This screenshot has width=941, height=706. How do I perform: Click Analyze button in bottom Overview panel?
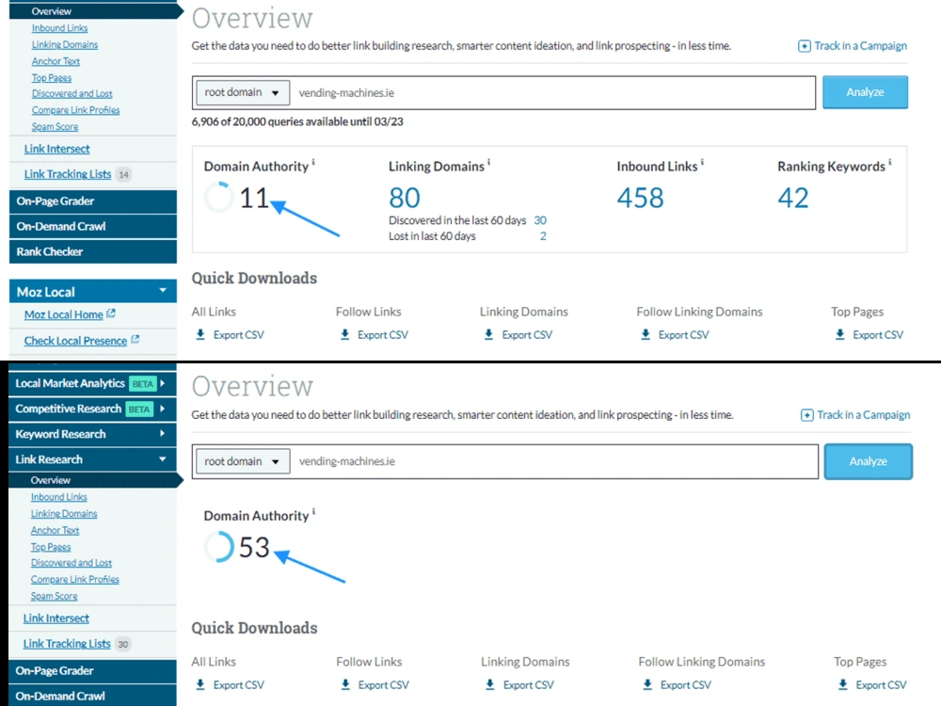pyautogui.click(x=868, y=461)
